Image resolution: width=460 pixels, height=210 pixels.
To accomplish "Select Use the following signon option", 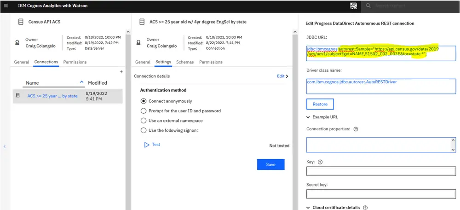I will click(x=144, y=130).
